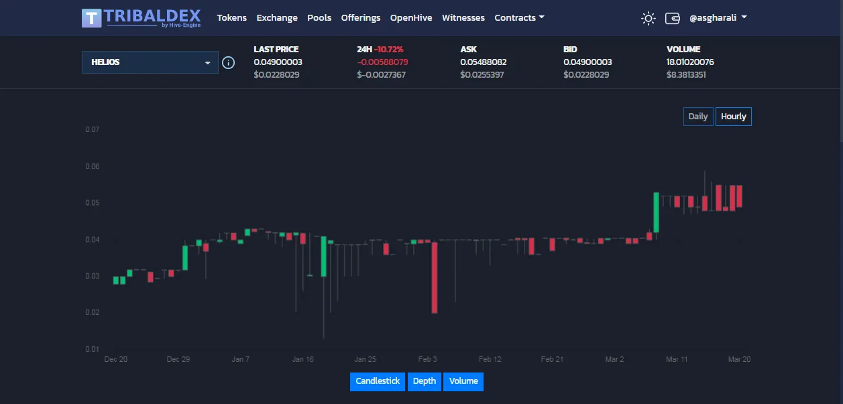Expand the Contracts menu

click(519, 18)
